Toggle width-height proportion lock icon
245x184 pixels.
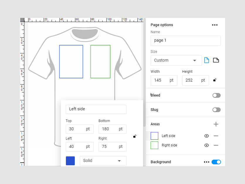pos(215,80)
